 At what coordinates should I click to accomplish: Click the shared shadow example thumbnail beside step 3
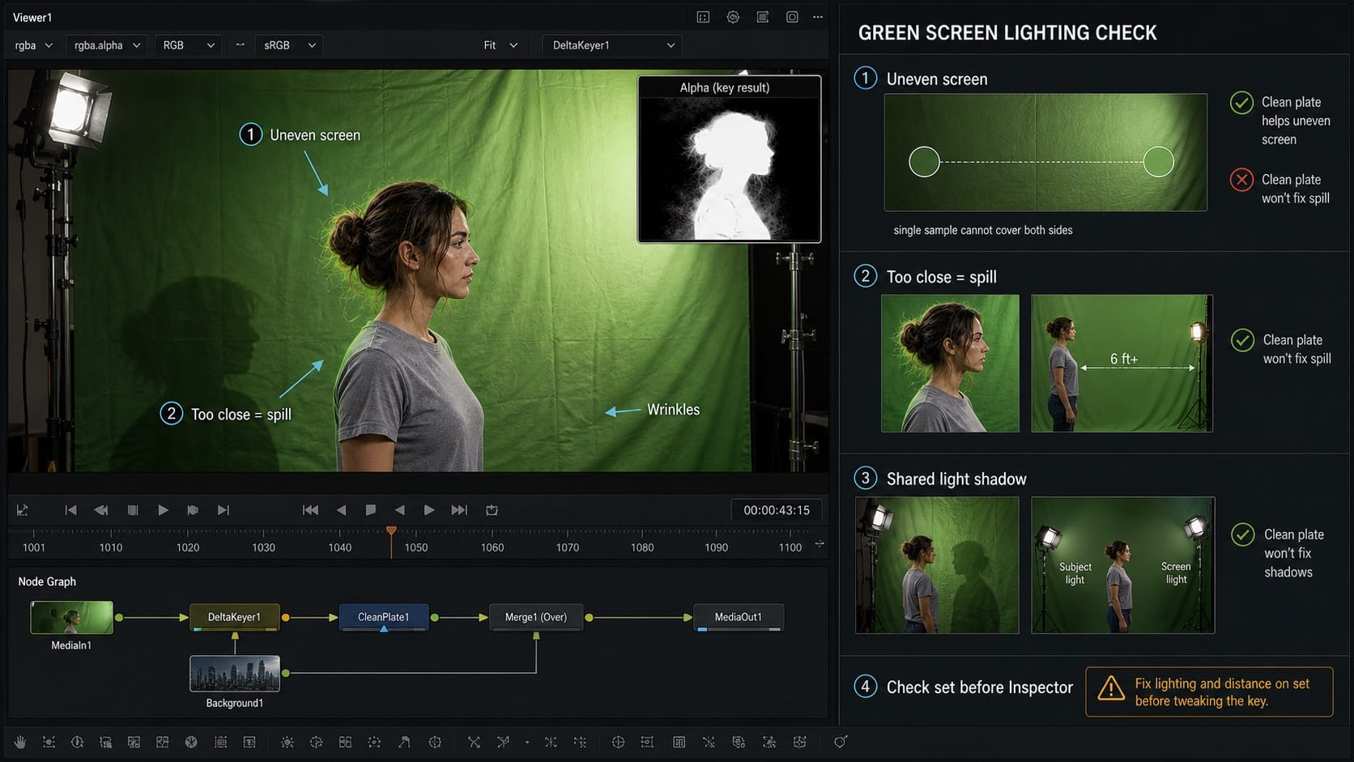click(x=937, y=565)
